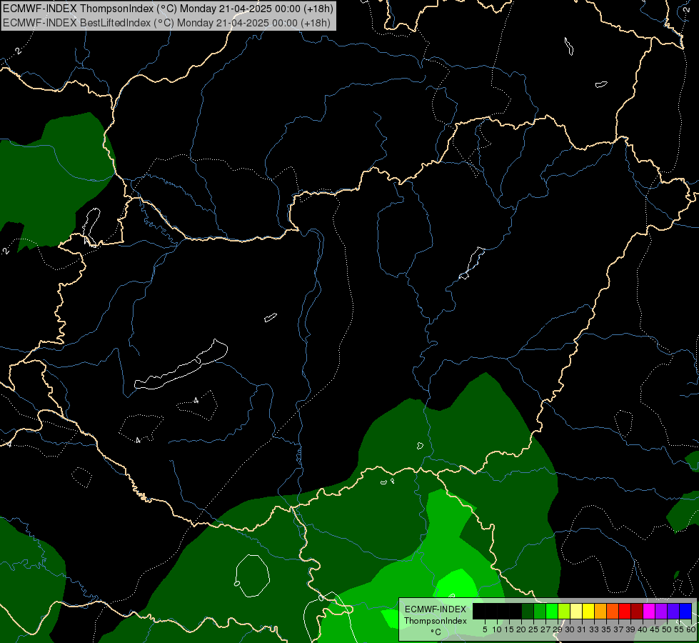The height and width of the screenshot is (643, 699).
Task: Click the ThompsonIndex title line at top
Action: click(168, 8)
